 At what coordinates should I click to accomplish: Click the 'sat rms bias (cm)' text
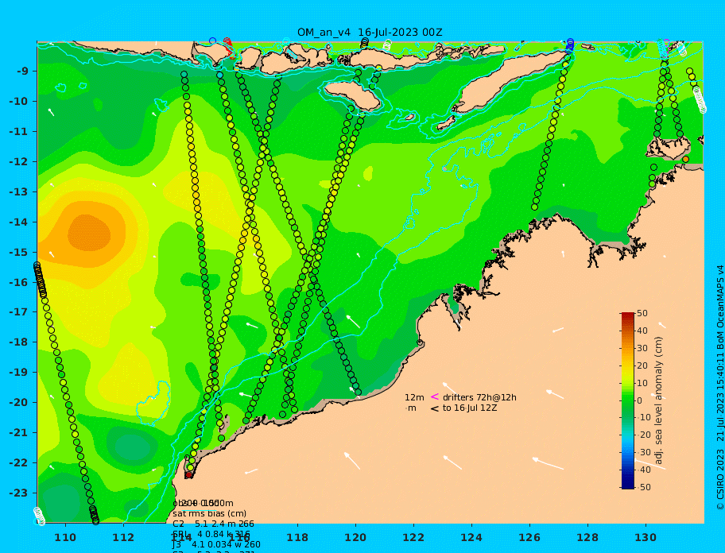(x=209, y=513)
